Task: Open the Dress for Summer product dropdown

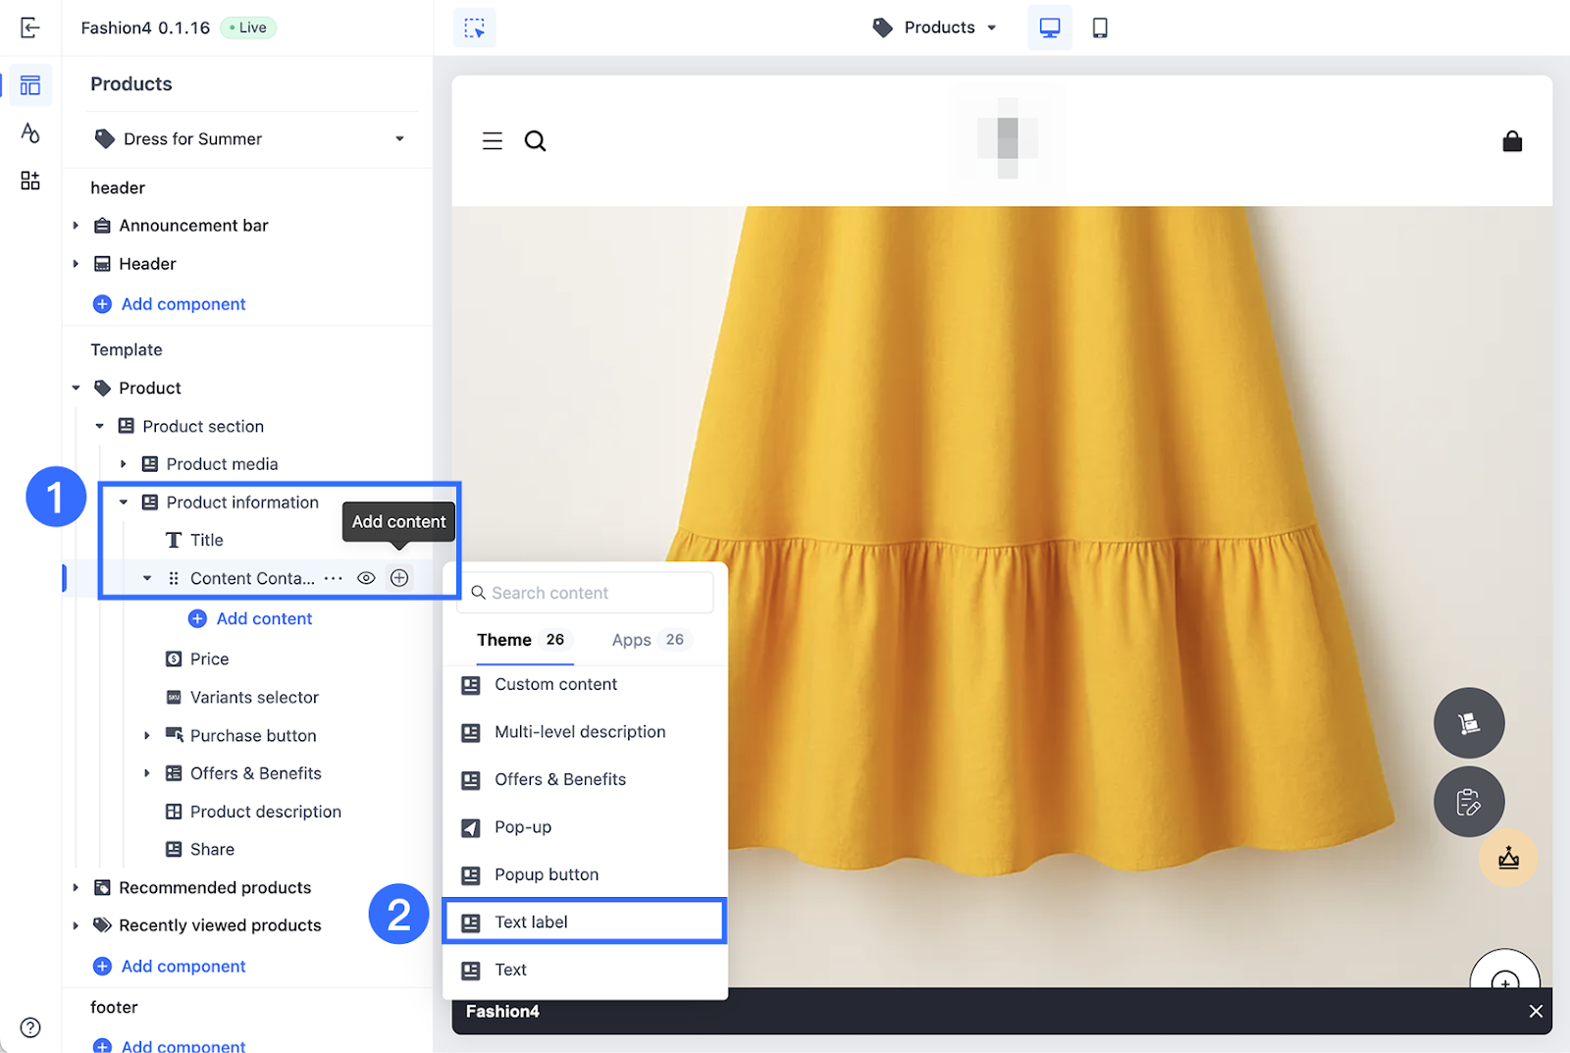Action: click(x=249, y=138)
